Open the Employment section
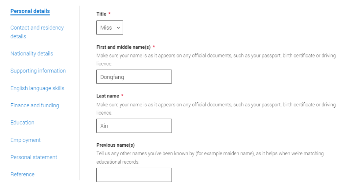355x188 pixels. [x=26, y=140]
